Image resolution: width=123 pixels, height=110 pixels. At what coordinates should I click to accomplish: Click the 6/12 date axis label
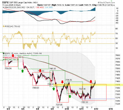[x=96, y=109]
